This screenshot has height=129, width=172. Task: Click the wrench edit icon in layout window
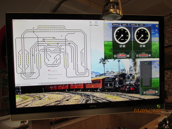(17, 84)
